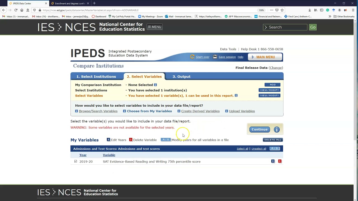Screen dimensions: 358x201
Task: Click the Data Tools link
Action: click(x=228, y=49)
